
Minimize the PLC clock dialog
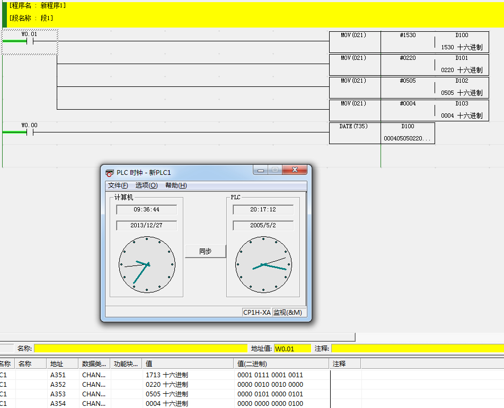[x=260, y=170]
